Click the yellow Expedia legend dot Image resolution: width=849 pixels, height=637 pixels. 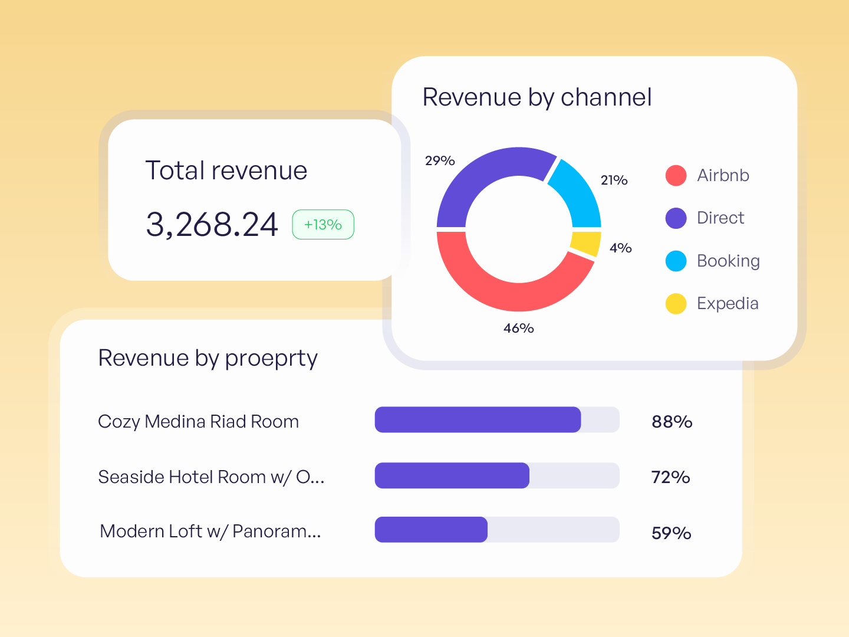click(x=676, y=304)
